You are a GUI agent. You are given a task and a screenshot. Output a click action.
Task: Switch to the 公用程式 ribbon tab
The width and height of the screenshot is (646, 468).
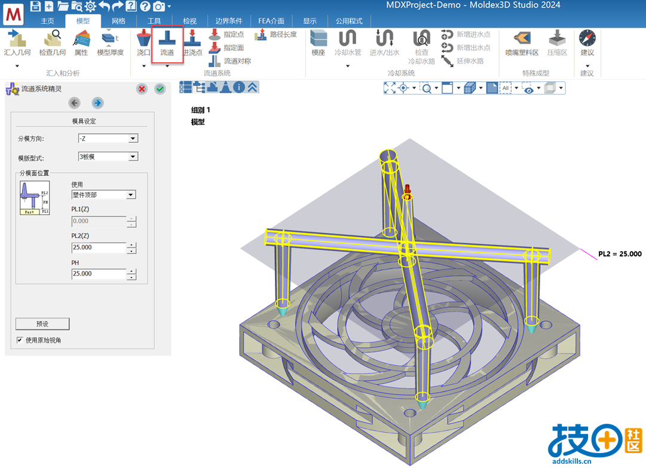349,21
